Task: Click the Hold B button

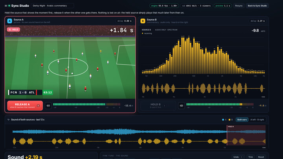Action: tap(158, 106)
